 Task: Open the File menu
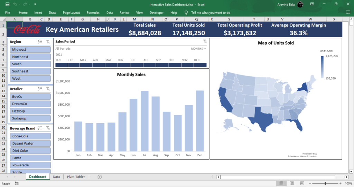tap(8, 13)
